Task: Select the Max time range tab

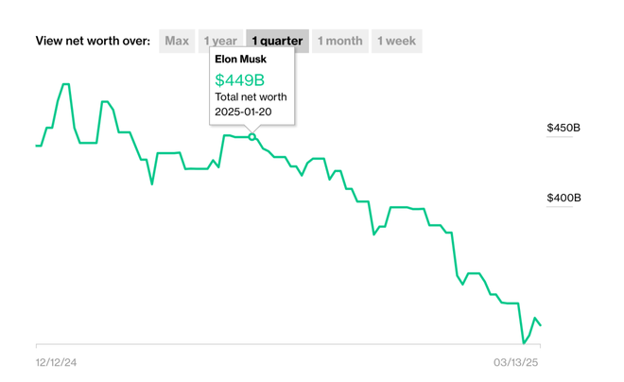Action: click(177, 41)
